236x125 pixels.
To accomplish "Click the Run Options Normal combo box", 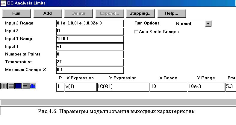I will pyautogui.click(x=193, y=24).
